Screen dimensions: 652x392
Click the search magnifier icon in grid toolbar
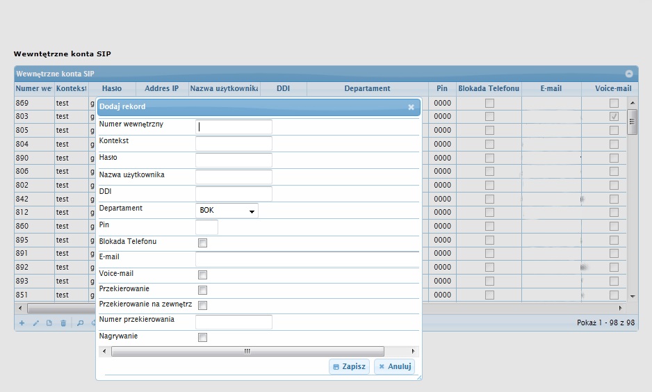pos(80,323)
